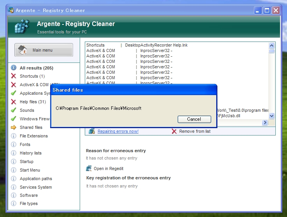Select the Software category
287x217 pixels.
[29, 195]
